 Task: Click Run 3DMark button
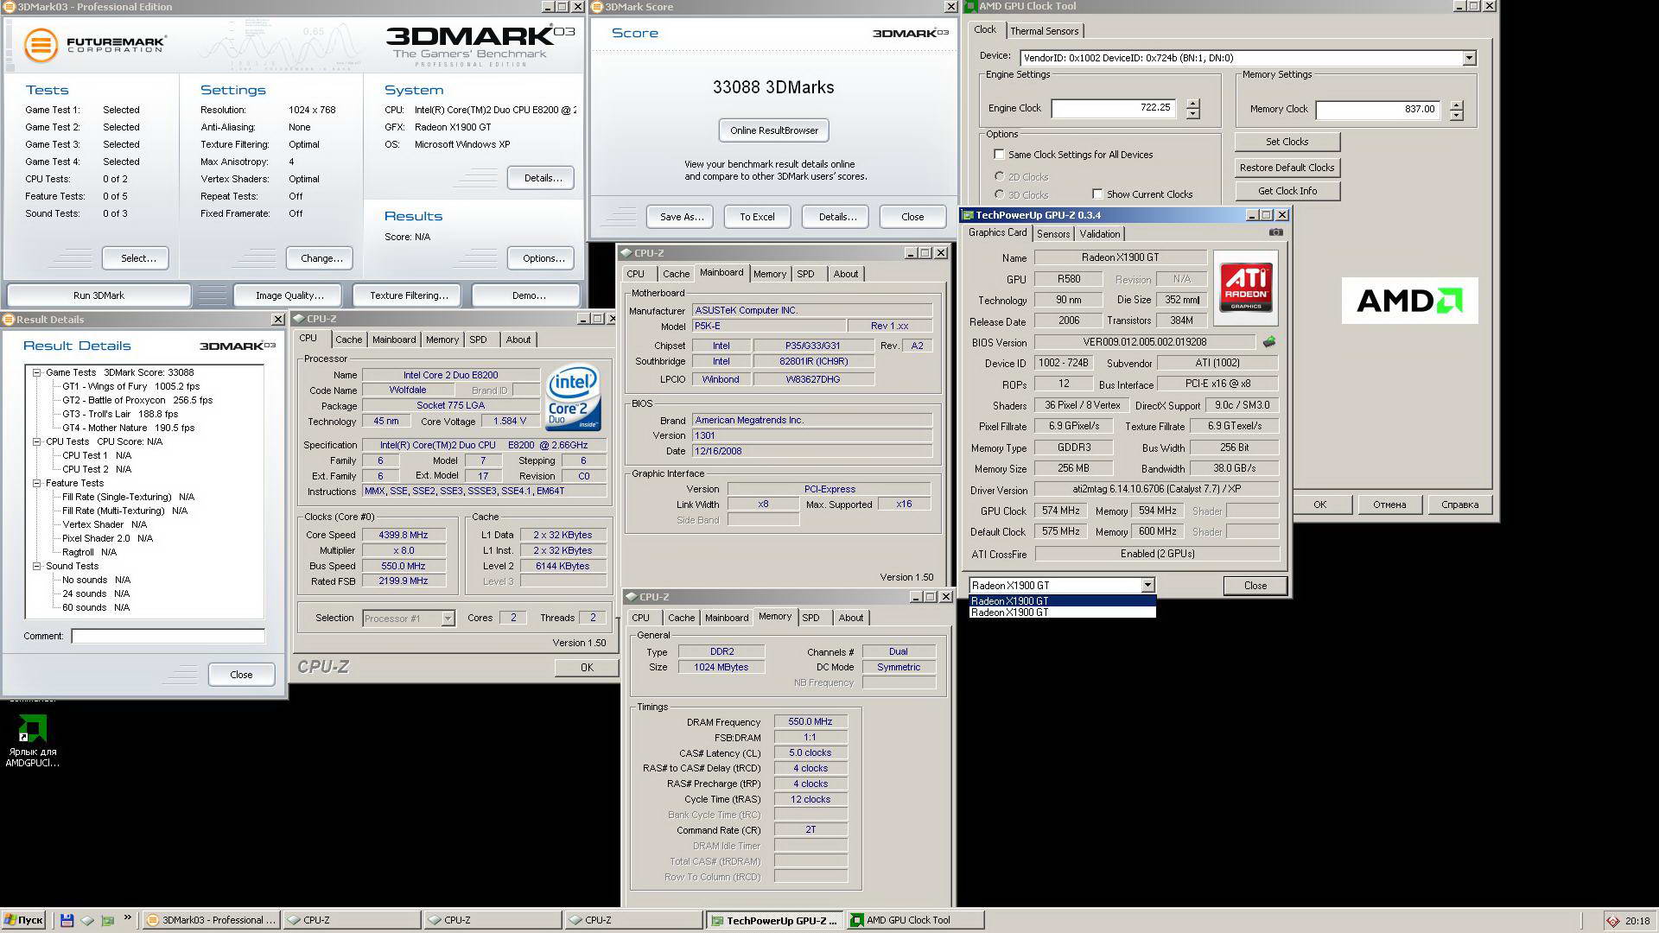pyautogui.click(x=99, y=295)
